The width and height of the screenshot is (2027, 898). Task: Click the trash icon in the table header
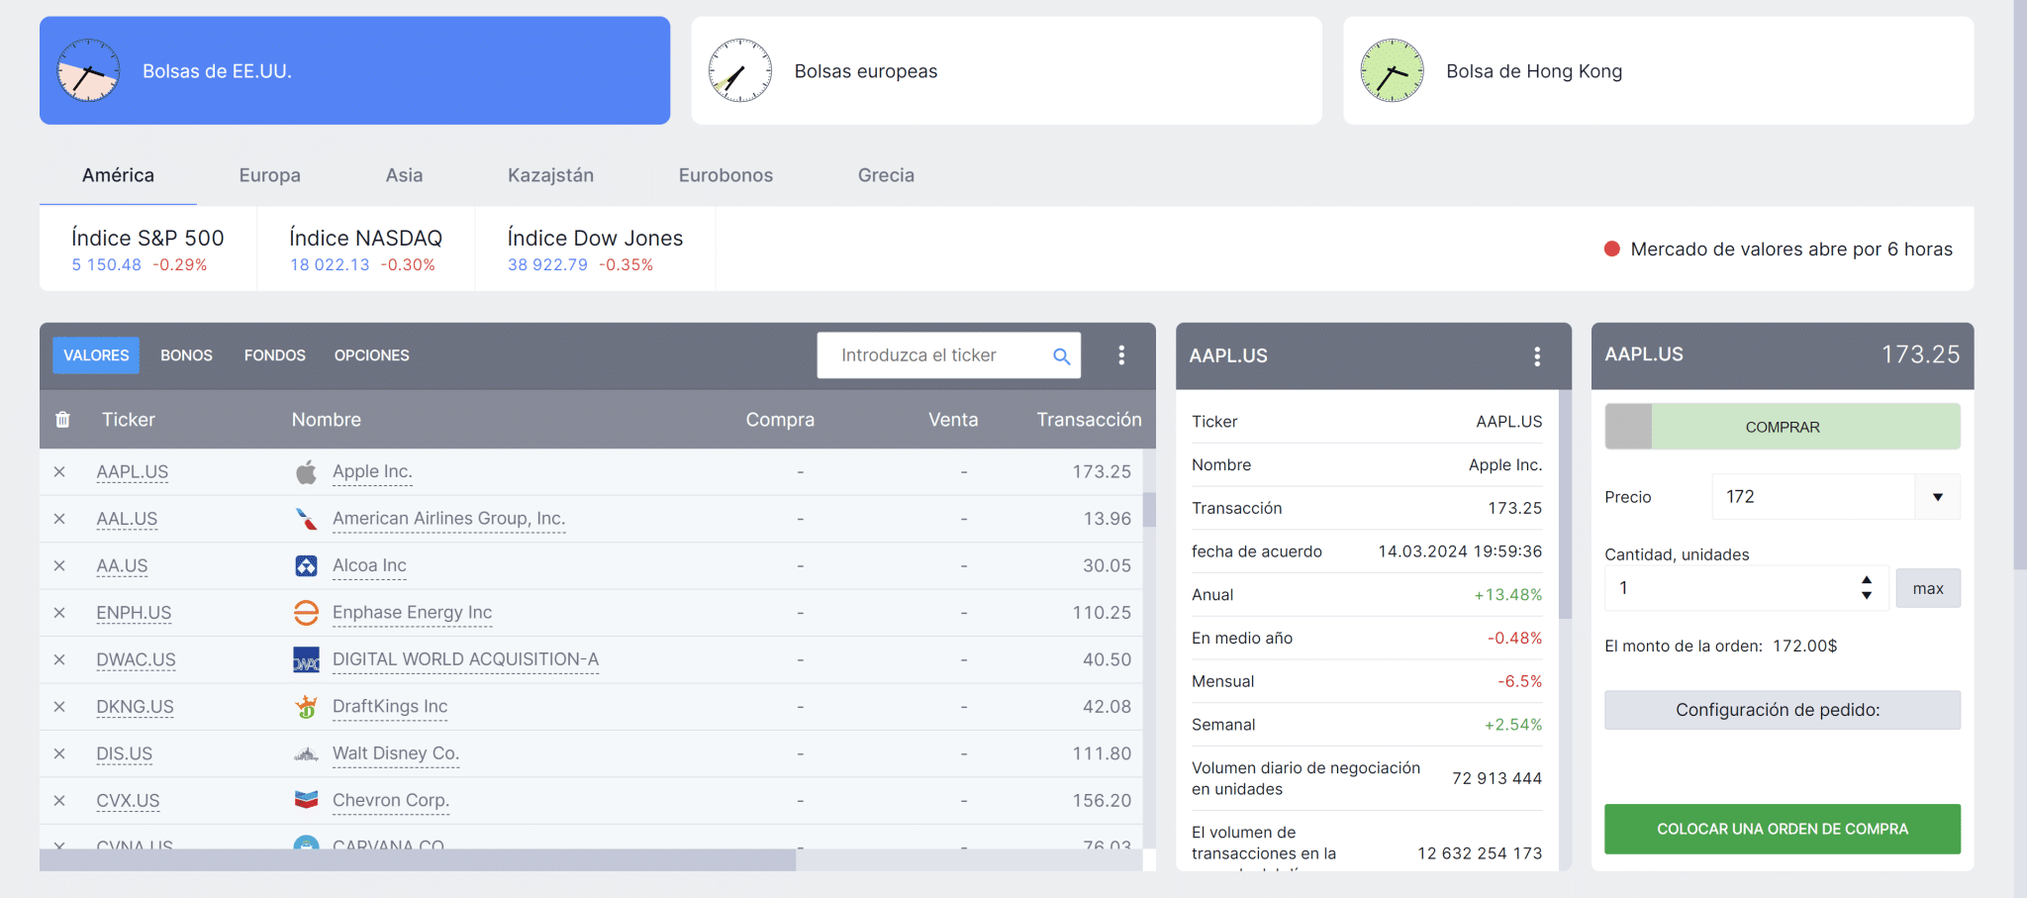click(62, 420)
